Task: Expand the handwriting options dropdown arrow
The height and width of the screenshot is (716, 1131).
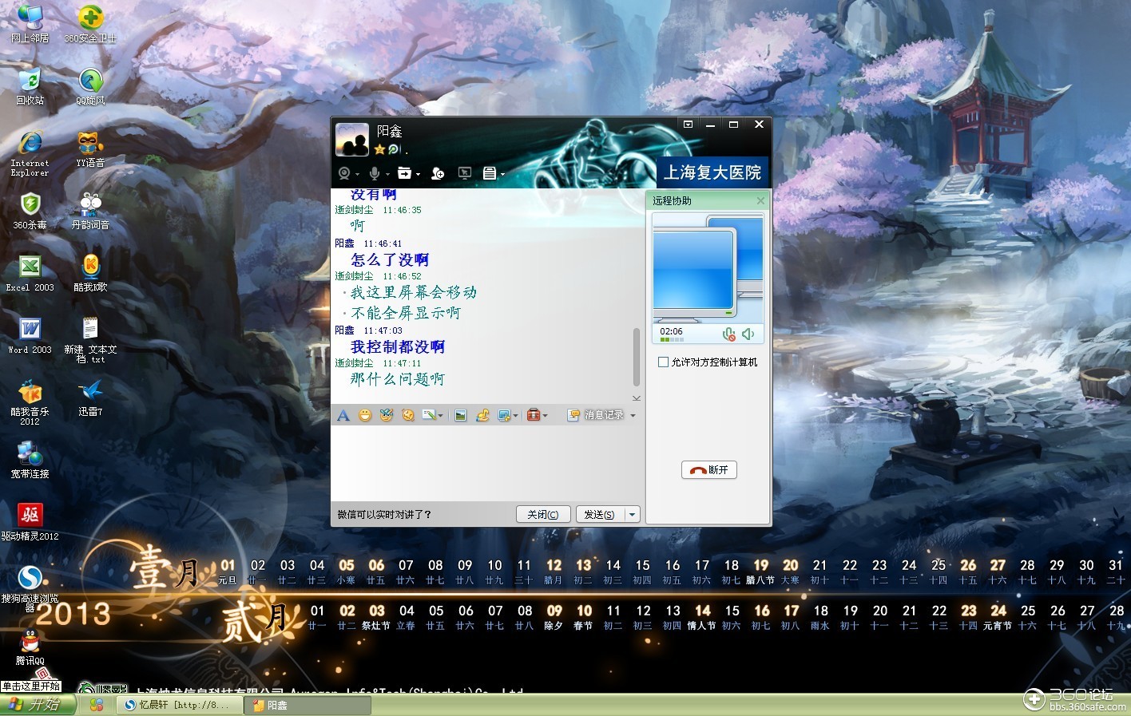Action: 440,415
